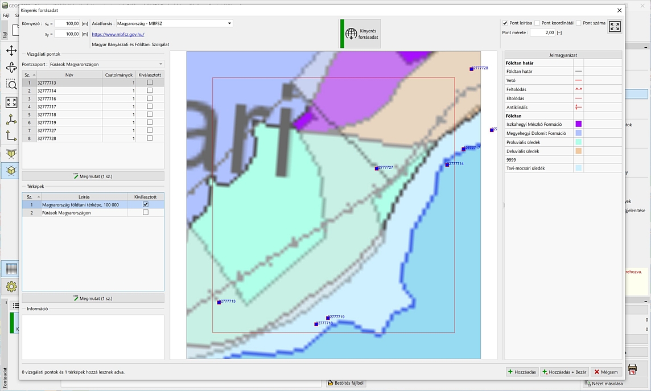Select the pan (move) tool in left toolbar
651x391 pixels.
click(x=11, y=51)
